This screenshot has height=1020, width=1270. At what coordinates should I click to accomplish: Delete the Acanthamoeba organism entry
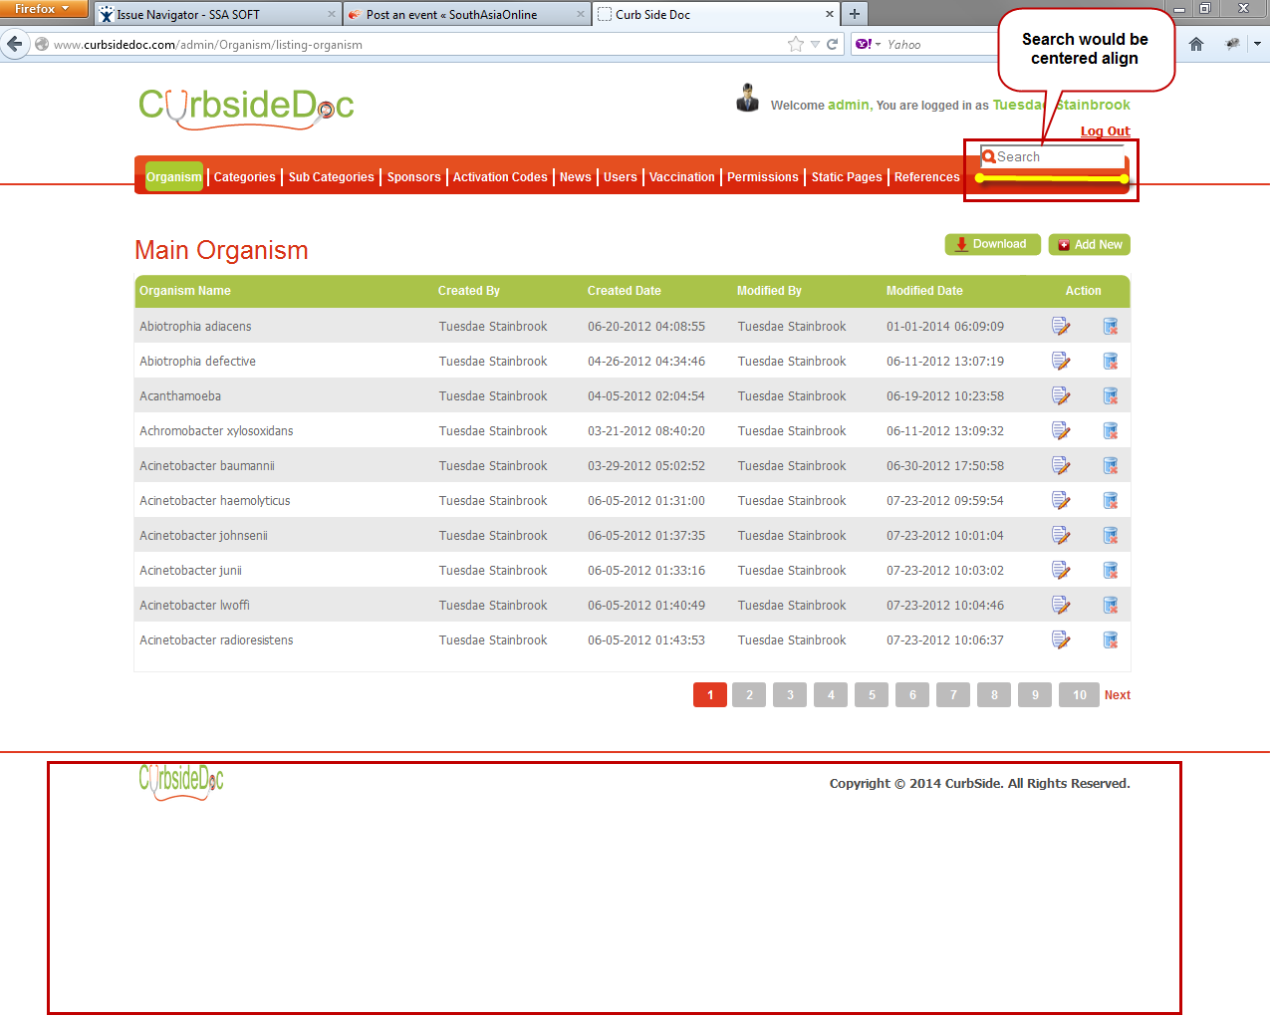pos(1110,396)
